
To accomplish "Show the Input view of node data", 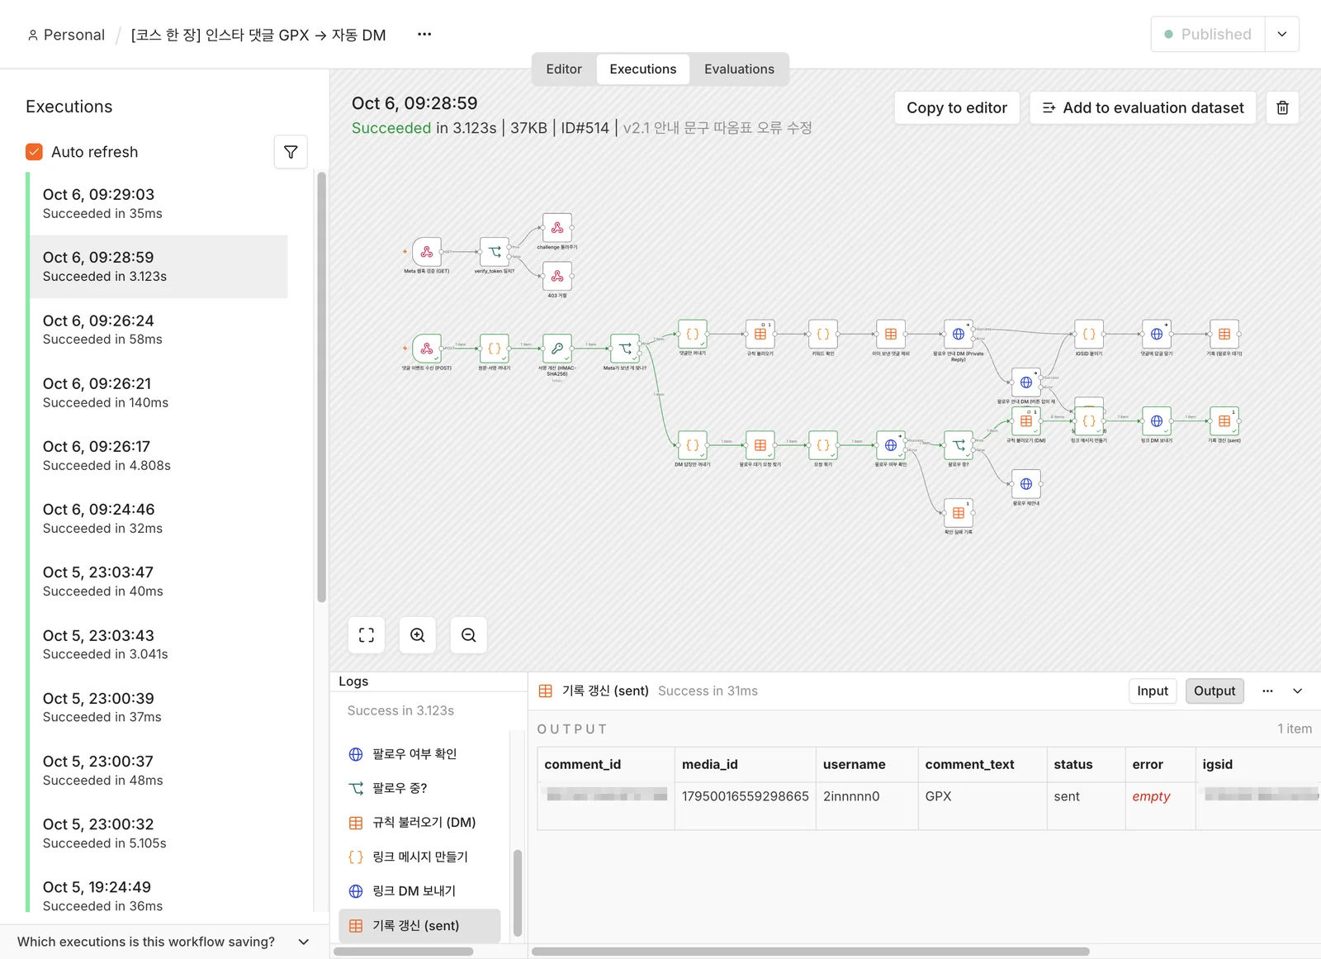I will click(1153, 691).
